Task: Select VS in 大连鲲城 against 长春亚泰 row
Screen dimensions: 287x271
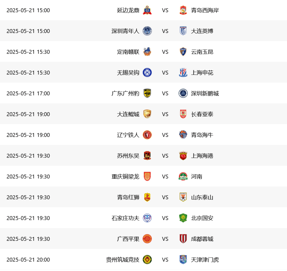Action: [165, 114]
